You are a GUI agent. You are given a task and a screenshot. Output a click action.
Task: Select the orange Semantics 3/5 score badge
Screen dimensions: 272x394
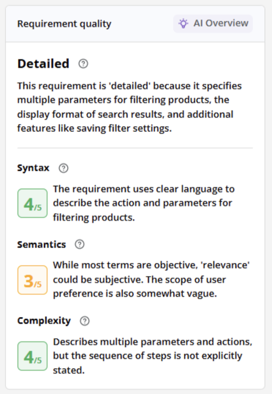(x=32, y=279)
